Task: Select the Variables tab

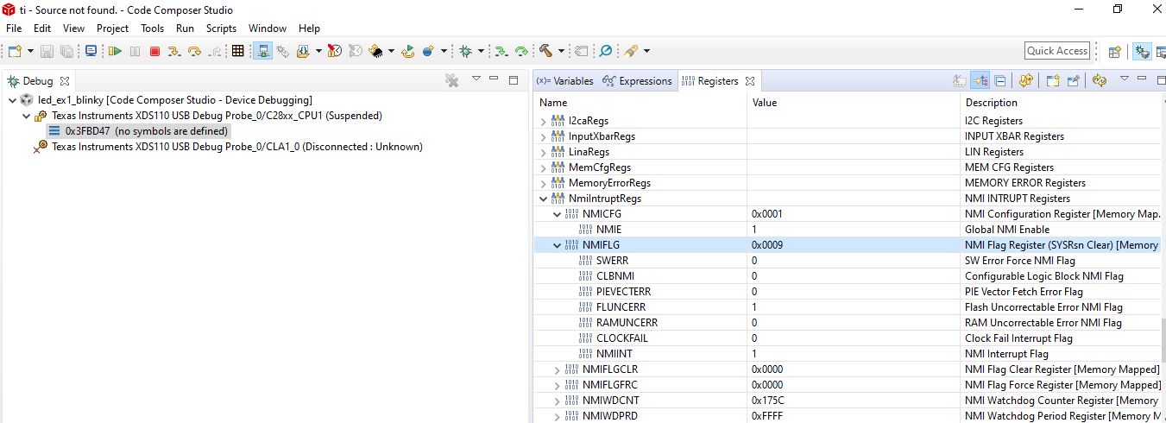Action: tap(564, 80)
